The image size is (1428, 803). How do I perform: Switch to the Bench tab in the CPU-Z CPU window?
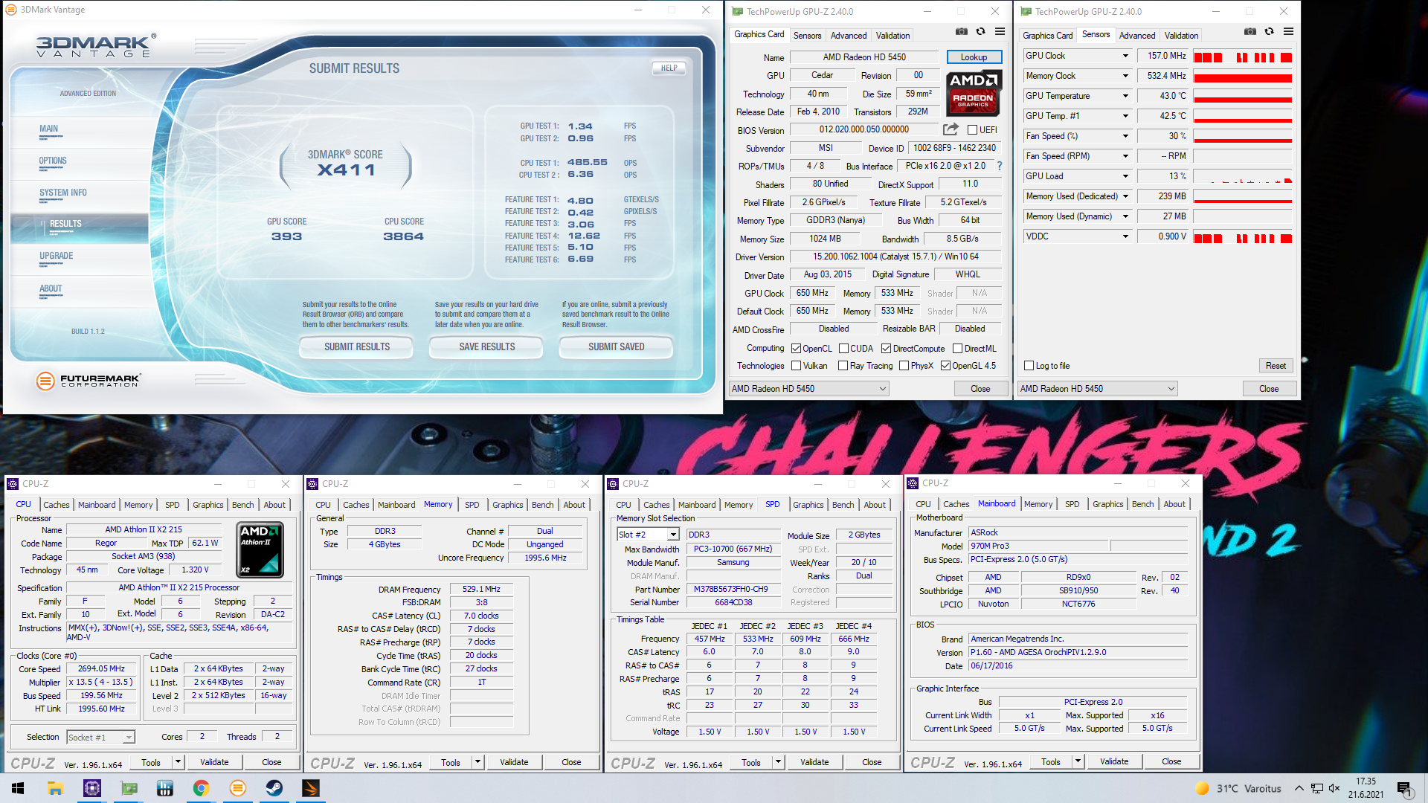pos(242,504)
